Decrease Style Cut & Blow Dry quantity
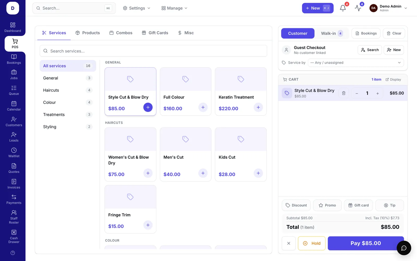This screenshot has height=261, width=417. click(x=357, y=93)
